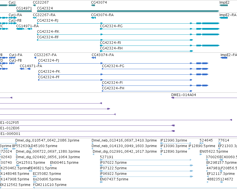Select the DME1-014A04 feature label
This screenshot has width=237, height=189.
184,95
